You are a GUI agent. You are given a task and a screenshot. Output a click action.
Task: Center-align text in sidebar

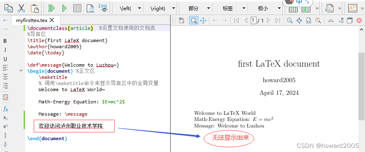coord(5,76)
